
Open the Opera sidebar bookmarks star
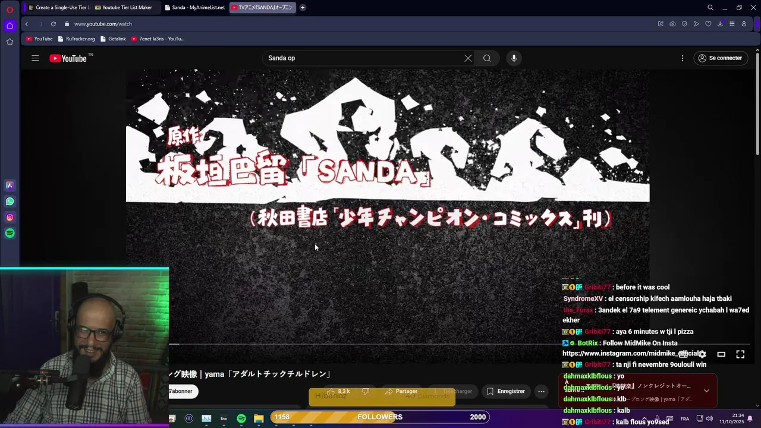[10, 42]
